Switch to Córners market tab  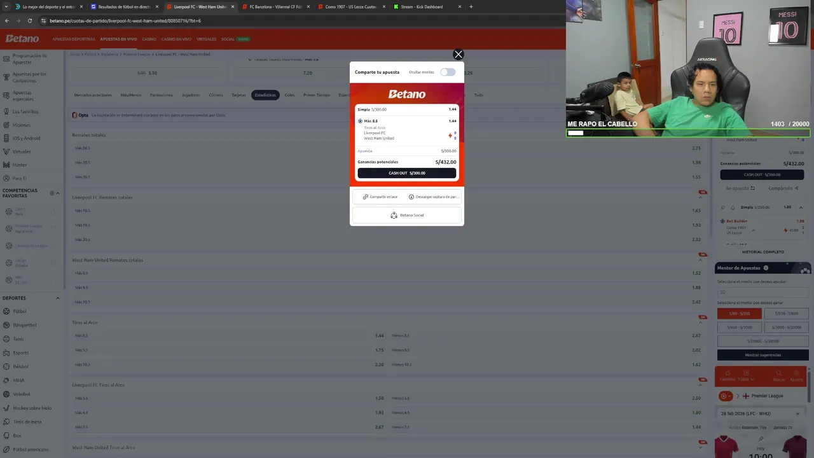[216, 95]
